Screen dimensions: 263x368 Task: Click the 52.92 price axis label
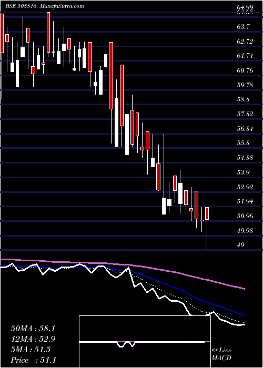point(246,187)
